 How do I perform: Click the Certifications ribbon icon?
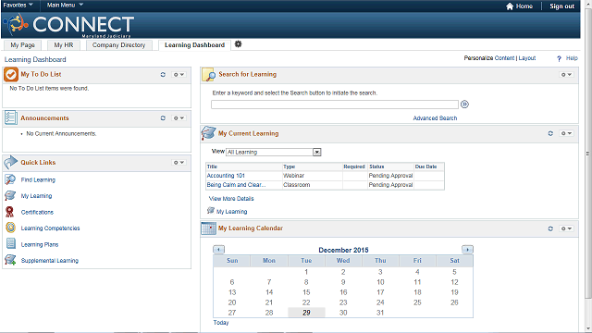pos(10,212)
